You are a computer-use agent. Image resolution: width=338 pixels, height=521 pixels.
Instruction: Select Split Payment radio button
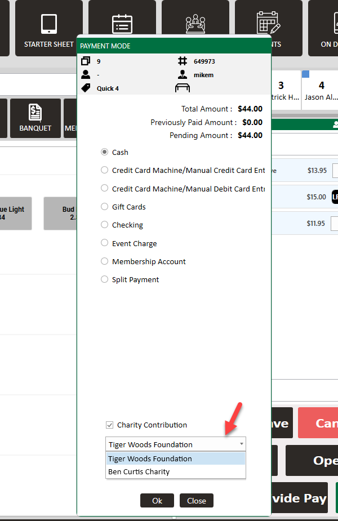(104, 279)
